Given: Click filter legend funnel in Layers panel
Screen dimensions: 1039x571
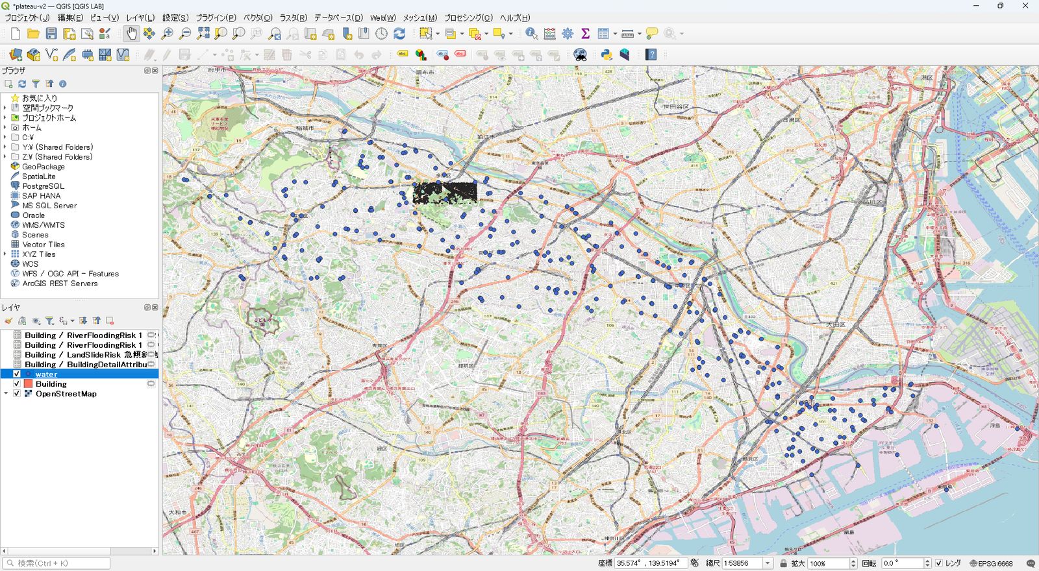Looking at the screenshot, I should click(49, 321).
